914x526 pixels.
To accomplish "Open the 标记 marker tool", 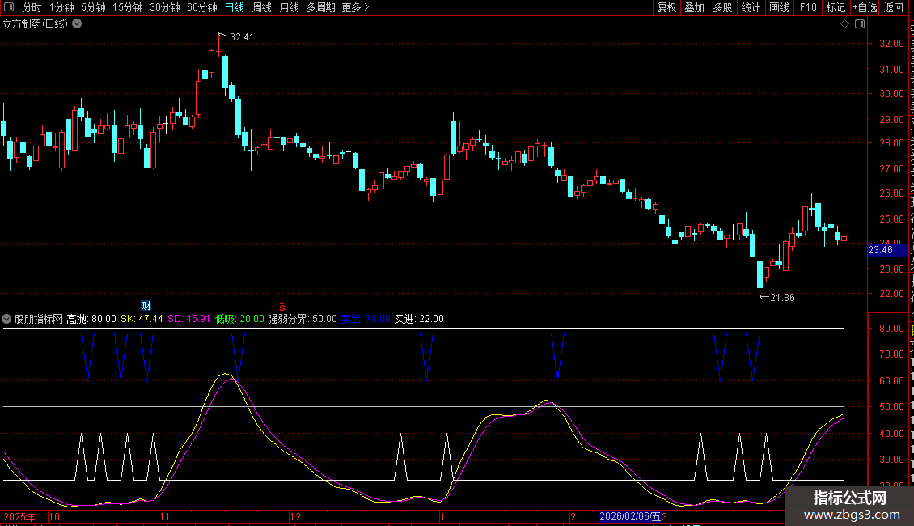I will (835, 8).
